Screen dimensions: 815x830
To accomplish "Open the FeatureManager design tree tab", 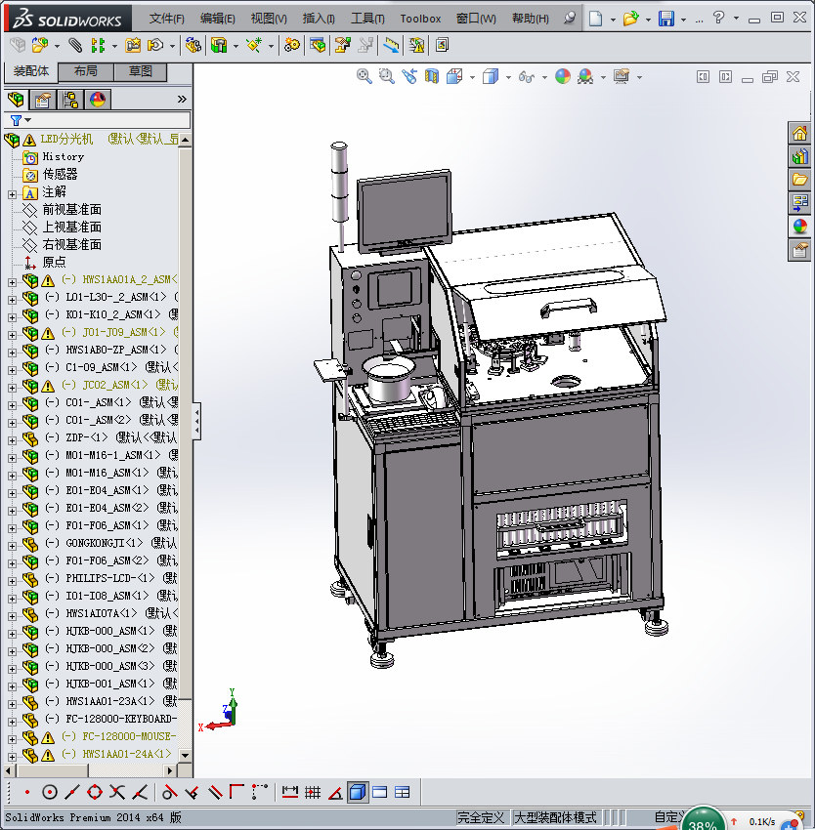I will coord(16,99).
